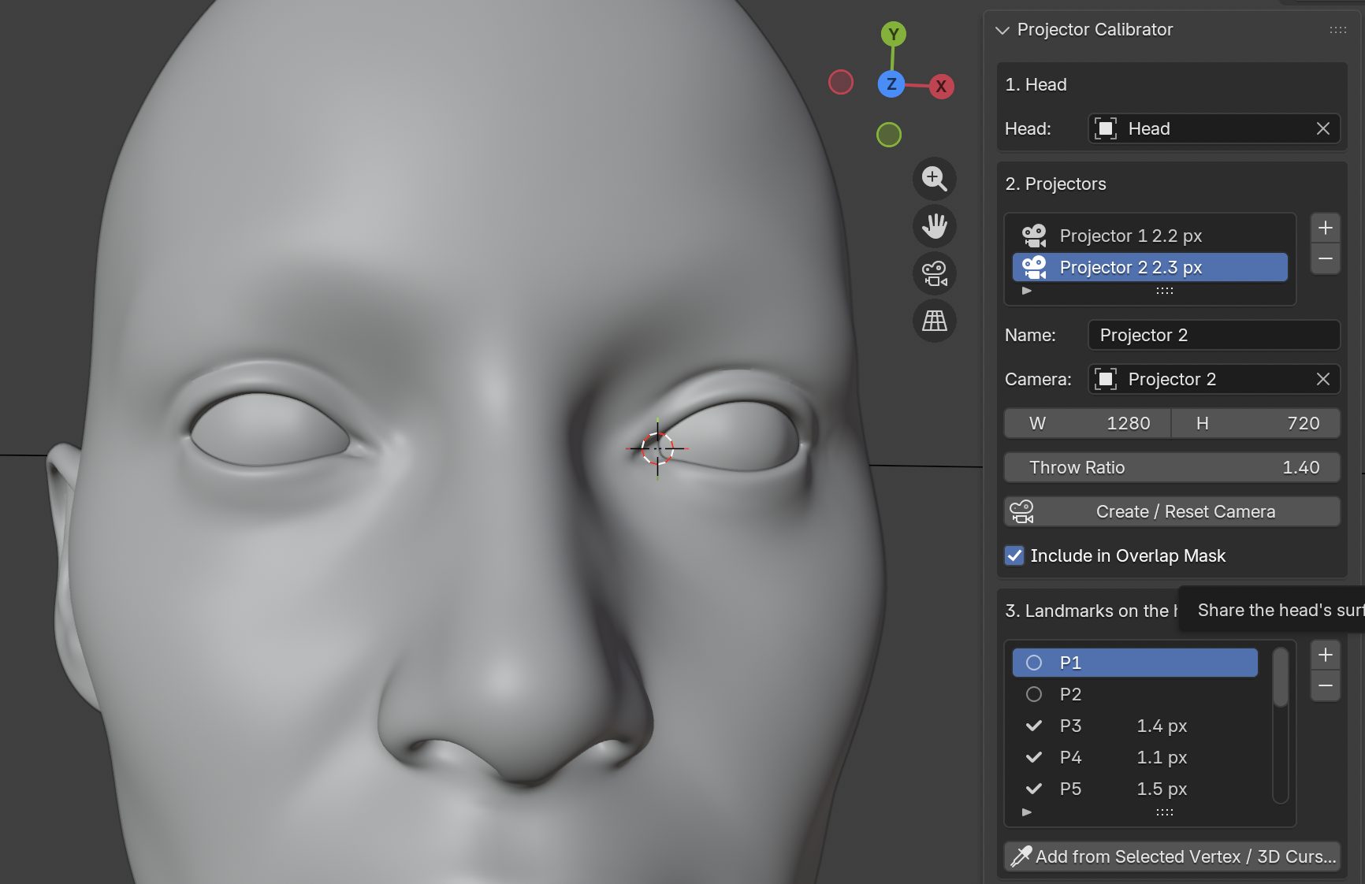Click the negative Y axis gizmo circle
The image size is (1365, 884).
pos(889,135)
